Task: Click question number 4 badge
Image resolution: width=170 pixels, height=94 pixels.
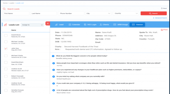Action: coord(54,77)
